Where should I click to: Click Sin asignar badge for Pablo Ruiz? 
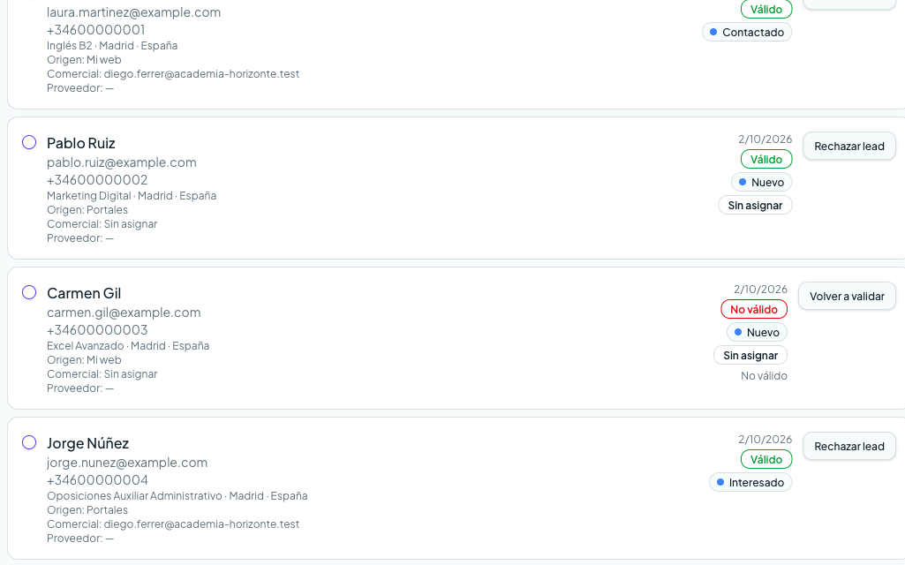tap(755, 206)
